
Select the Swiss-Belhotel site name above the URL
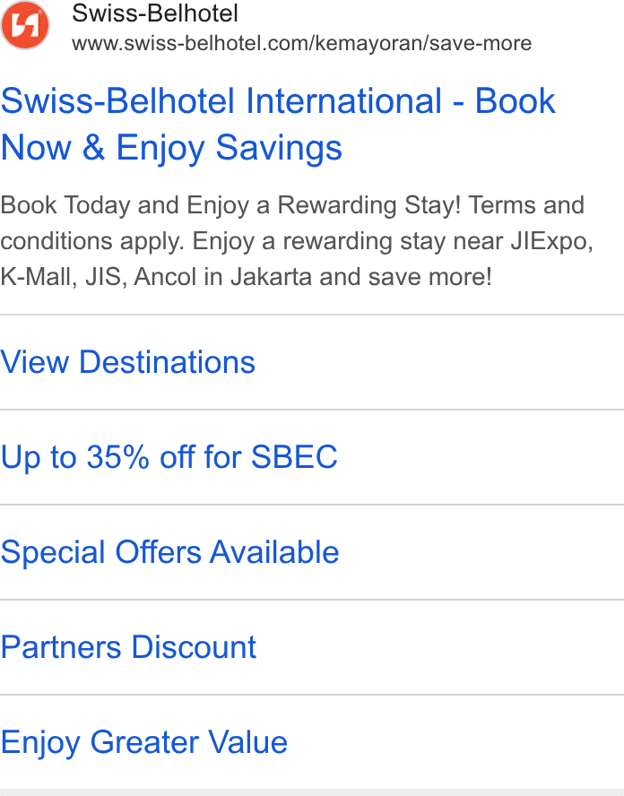pos(155,13)
